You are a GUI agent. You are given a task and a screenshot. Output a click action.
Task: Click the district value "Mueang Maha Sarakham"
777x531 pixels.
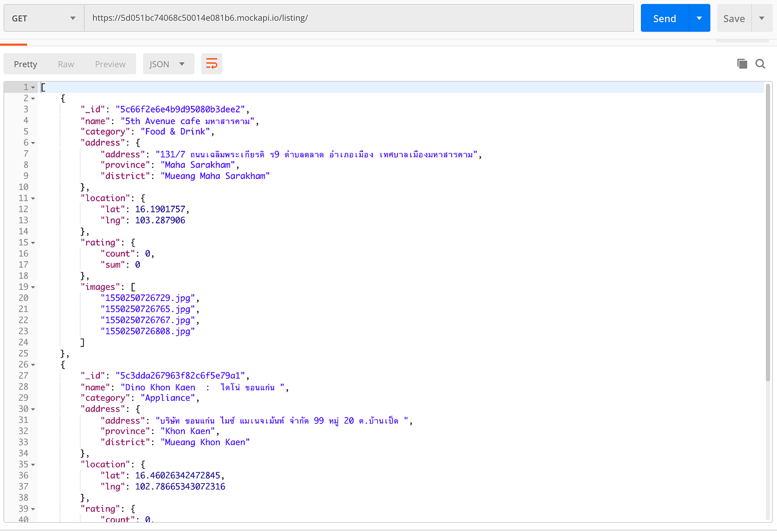[x=215, y=176]
